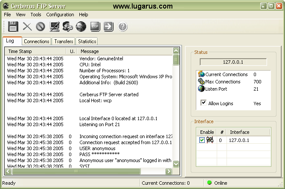The width and height of the screenshot is (285, 189).
Task: Uncheck Enable for interface 127.0.0.1
Action: 202,140
